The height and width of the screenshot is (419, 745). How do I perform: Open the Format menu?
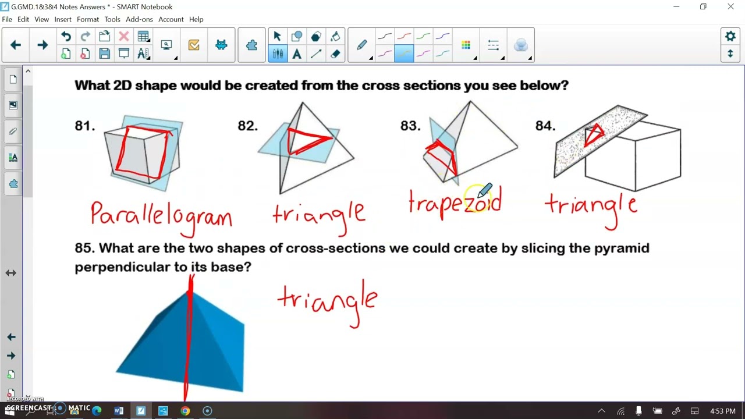point(88,19)
